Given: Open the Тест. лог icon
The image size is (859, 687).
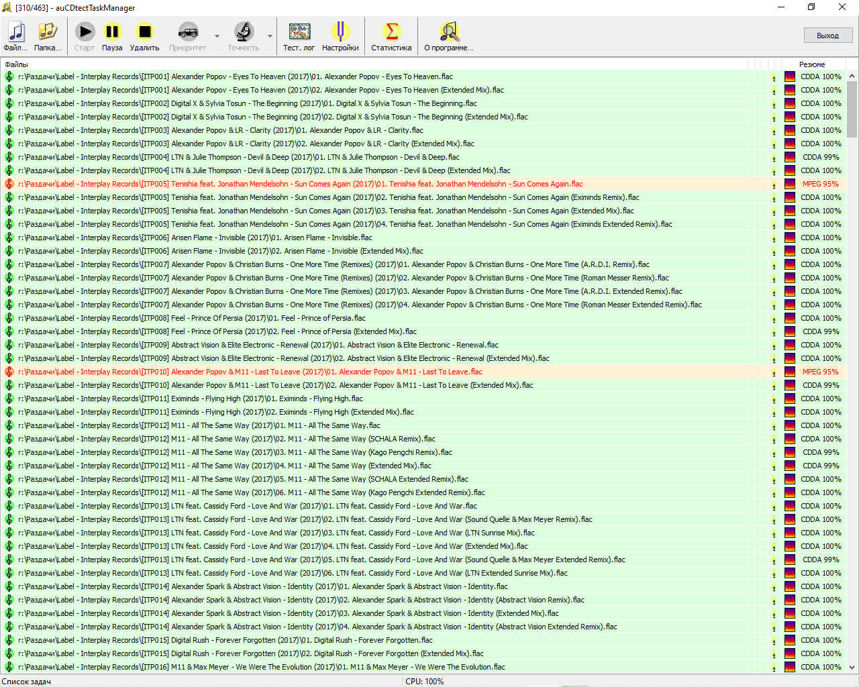Looking at the screenshot, I should (x=299, y=36).
